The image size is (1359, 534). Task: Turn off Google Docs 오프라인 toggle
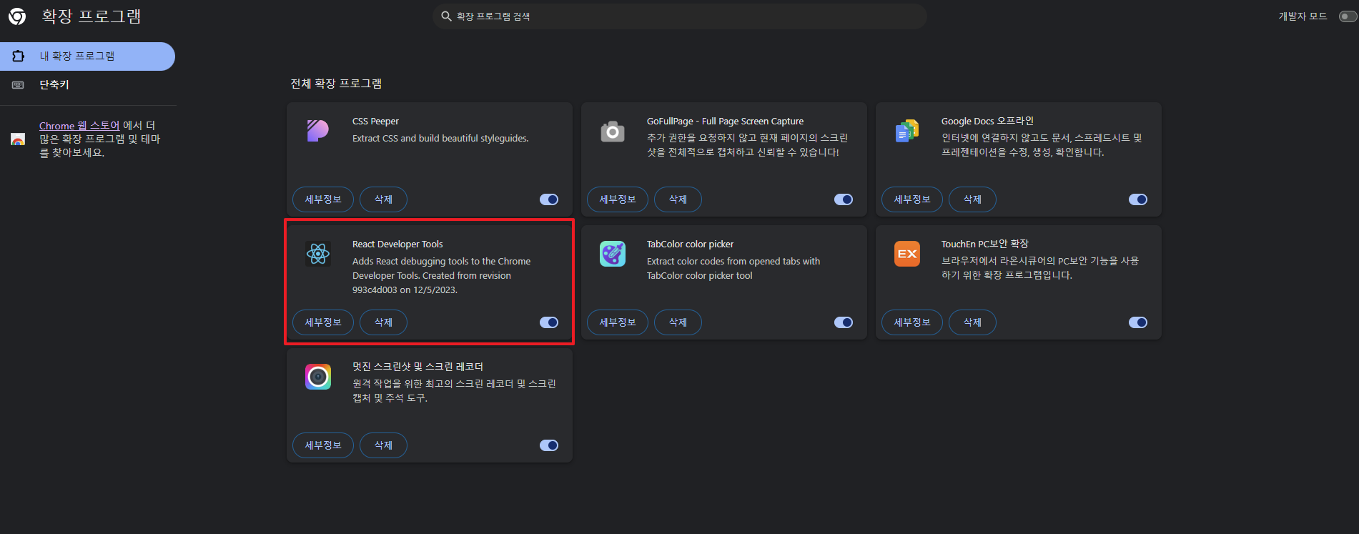pos(1138,199)
